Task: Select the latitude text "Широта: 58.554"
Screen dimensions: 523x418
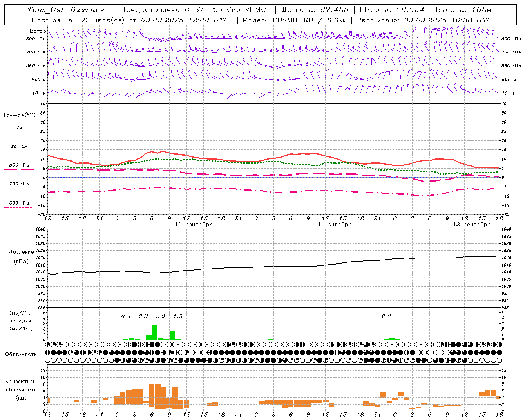Action: [x=392, y=10]
